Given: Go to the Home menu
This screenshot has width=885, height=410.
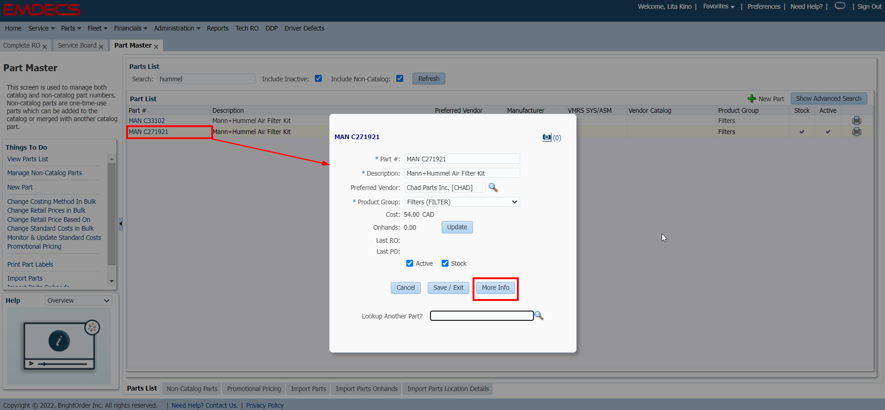Looking at the screenshot, I should pyautogui.click(x=13, y=28).
